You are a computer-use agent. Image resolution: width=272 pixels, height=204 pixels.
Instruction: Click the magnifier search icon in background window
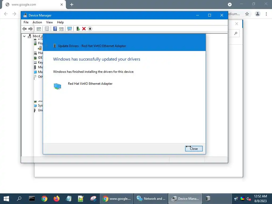236,33
